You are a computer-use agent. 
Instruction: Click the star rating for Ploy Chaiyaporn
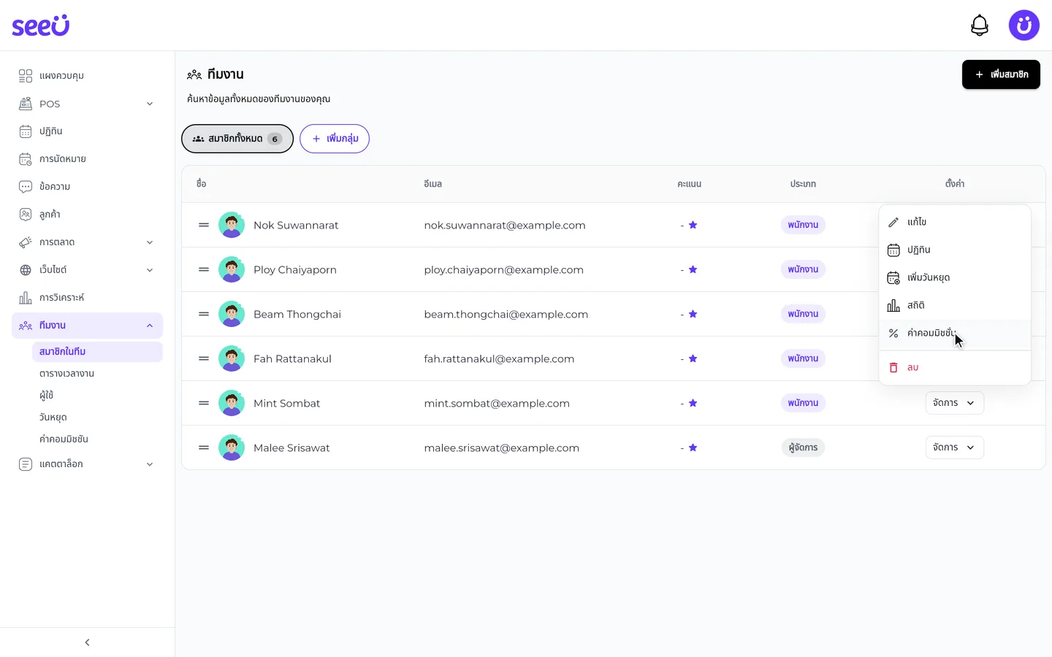693,269
